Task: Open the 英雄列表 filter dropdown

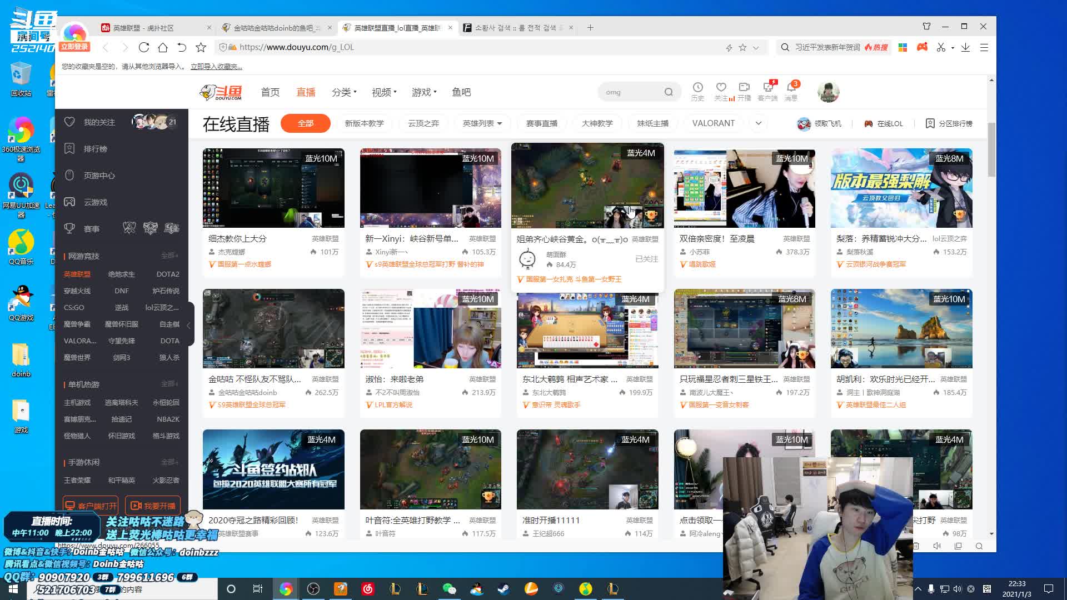Action: (482, 123)
